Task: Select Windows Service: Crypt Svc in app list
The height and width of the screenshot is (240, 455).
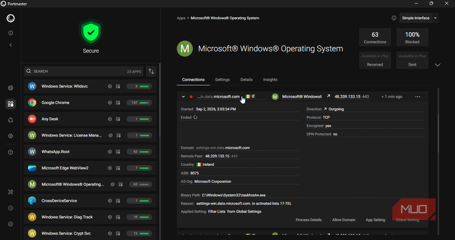Action: click(x=90, y=233)
